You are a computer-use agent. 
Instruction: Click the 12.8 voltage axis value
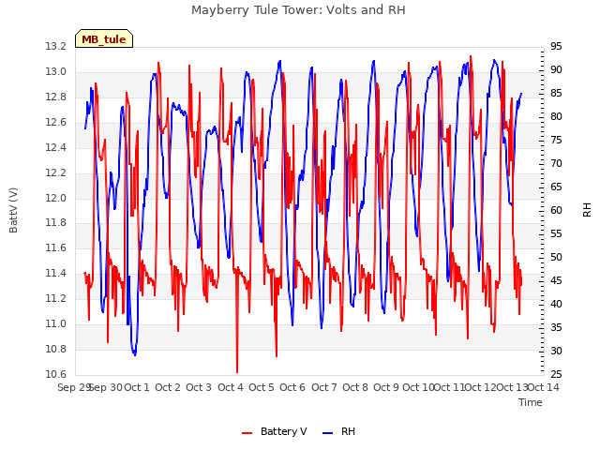pos(56,97)
